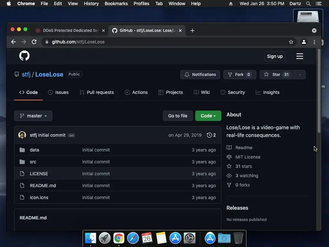The image size is (329, 247).
Task: Click the src folder icon
Action: coord(22,162)
